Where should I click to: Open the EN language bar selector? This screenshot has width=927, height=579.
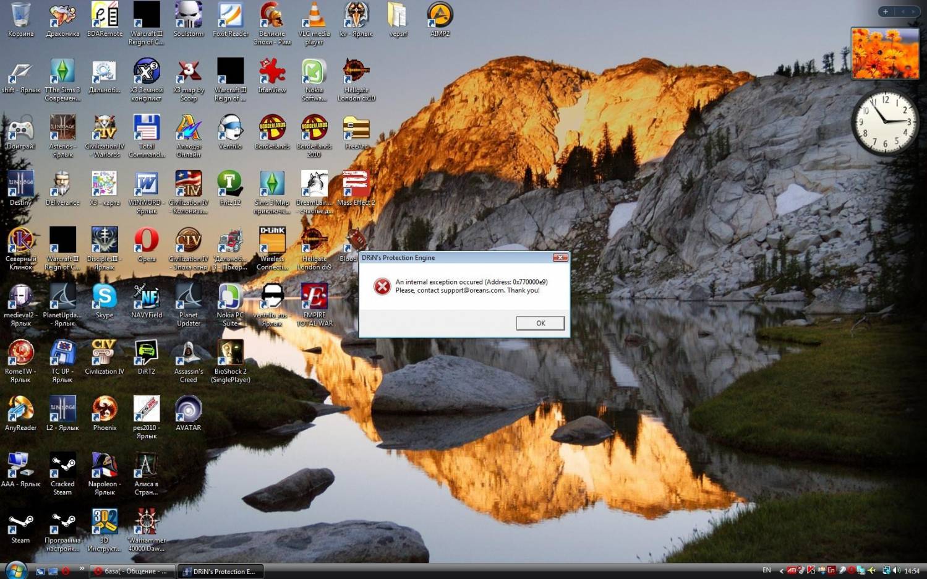click(x=767, y=570)
